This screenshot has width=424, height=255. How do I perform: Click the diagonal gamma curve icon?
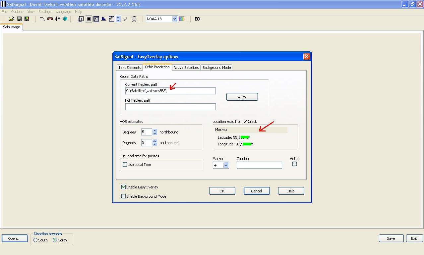point(111,19)
